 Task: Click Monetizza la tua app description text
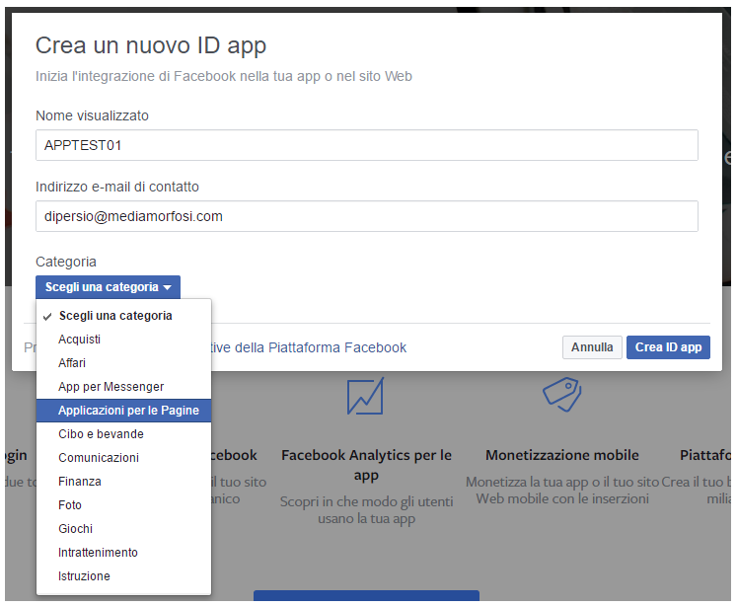pos(562,490)
